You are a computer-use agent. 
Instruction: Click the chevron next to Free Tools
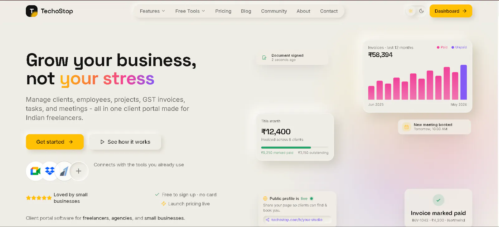203,11
